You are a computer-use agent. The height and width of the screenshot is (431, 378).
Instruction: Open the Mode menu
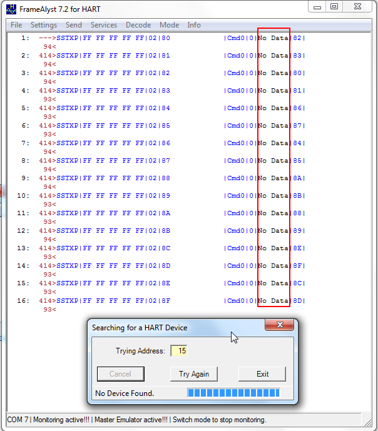point(170,25)
